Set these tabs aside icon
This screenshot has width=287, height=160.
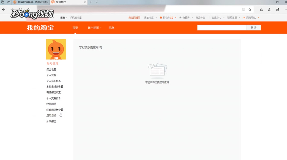[9, 2]
